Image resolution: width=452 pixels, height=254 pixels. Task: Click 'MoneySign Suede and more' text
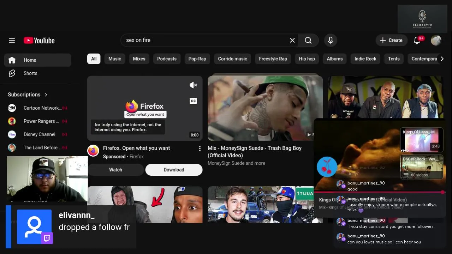[236, 163]
